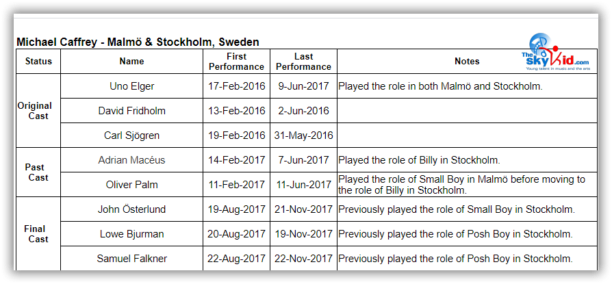Open the Adrian Macéus entry
612x284 pixels.
131,160
